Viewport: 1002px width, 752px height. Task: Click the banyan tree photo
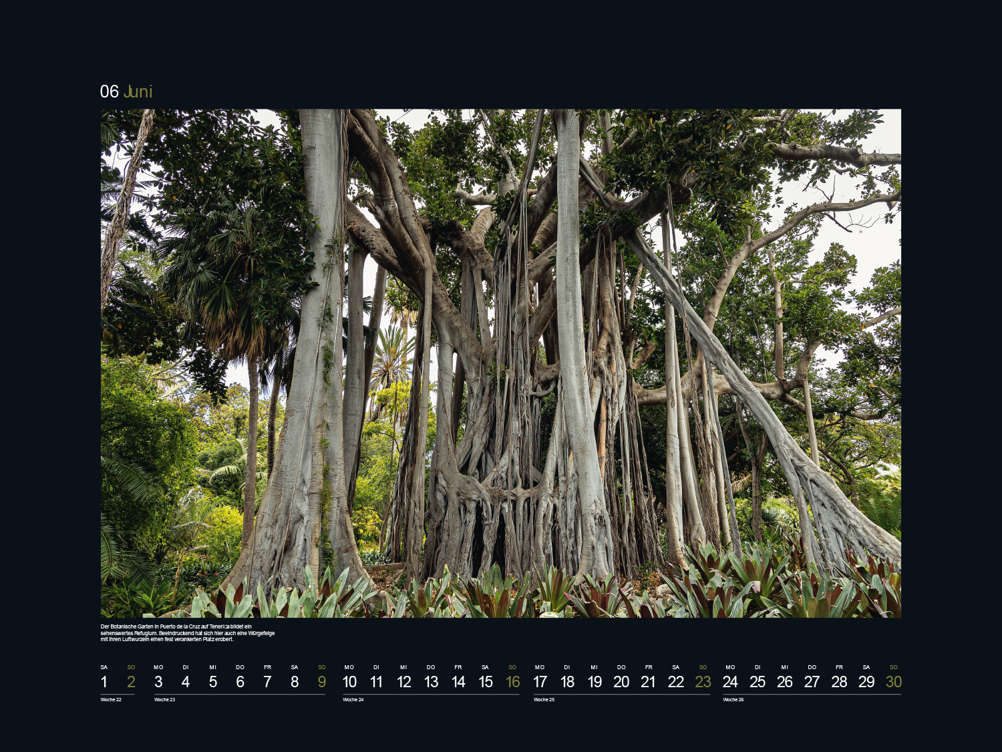(500, 363)
